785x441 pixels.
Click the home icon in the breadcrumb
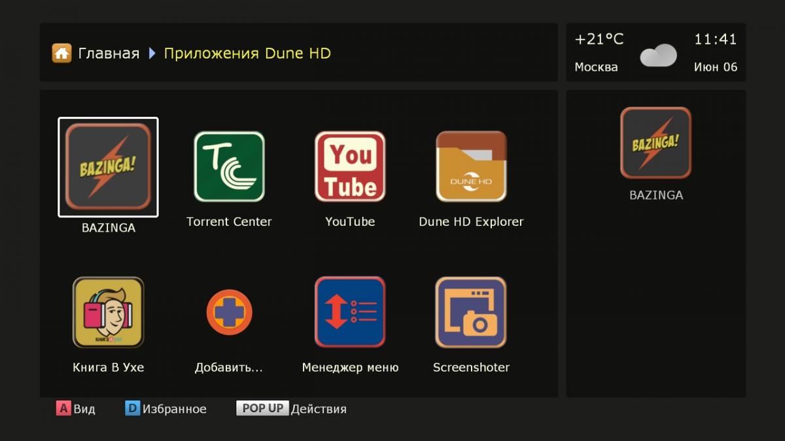click(61, 53)
